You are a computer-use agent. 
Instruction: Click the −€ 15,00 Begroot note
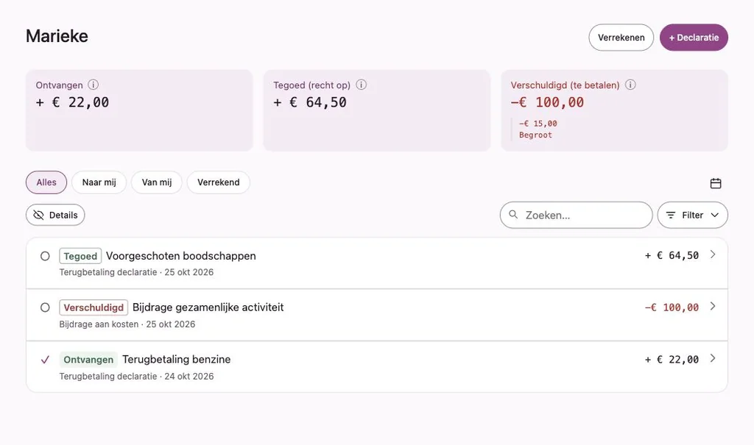(538, 129)
